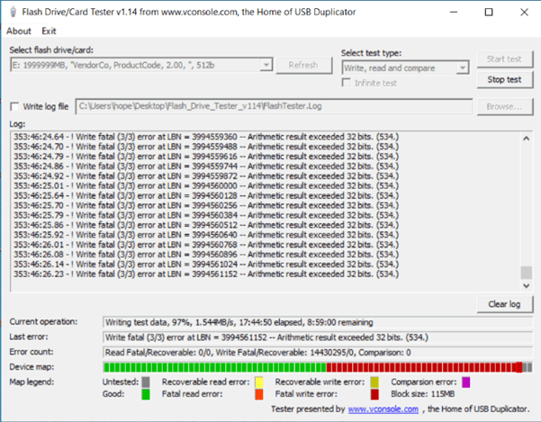Image resolution: width=541 pixels, height=422 pixels.
Task: Open the flash drive/card selection dropdown
Action: pos(266,66)
